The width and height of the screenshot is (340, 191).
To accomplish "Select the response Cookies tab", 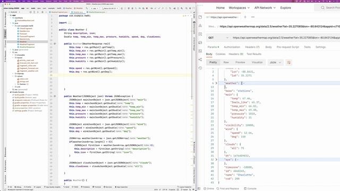I will click(220, 54).
